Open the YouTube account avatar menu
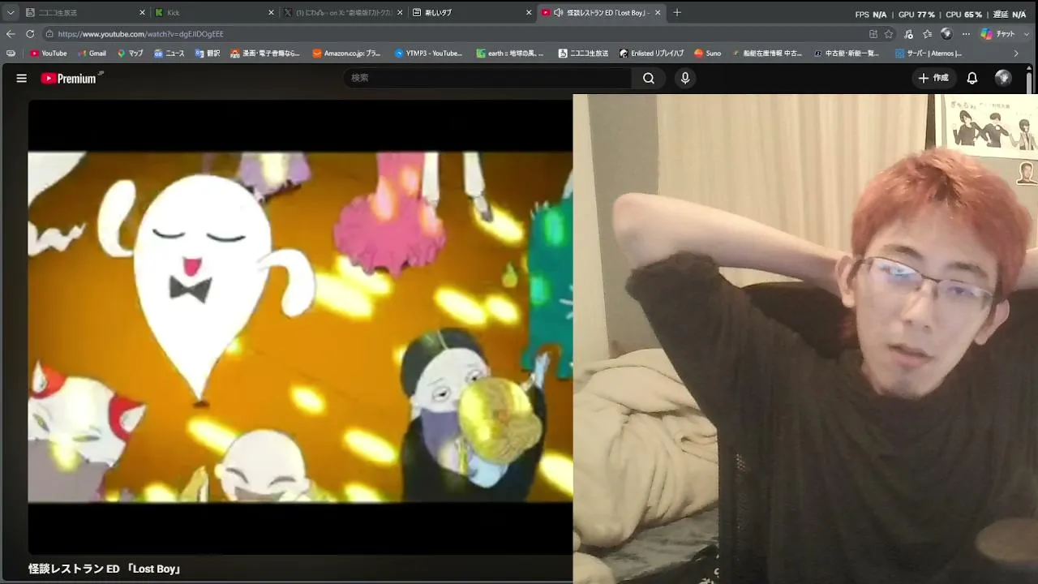Viewport: 1038px width, 584px height. click(x=1003, y=78)
